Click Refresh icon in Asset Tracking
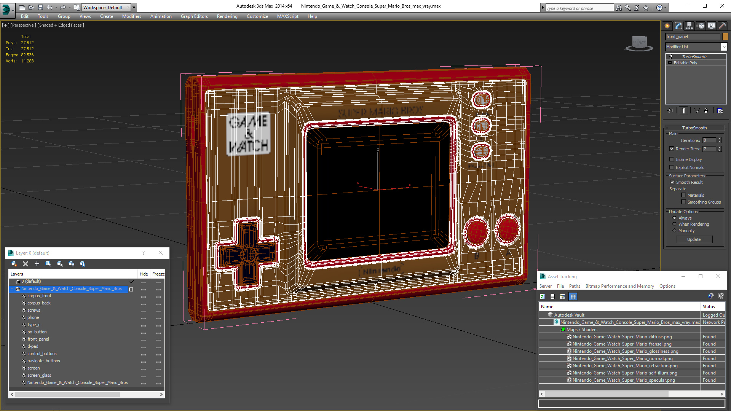Image resolution: width=731 pixels, height=411 pixels. tap(543, 296)
